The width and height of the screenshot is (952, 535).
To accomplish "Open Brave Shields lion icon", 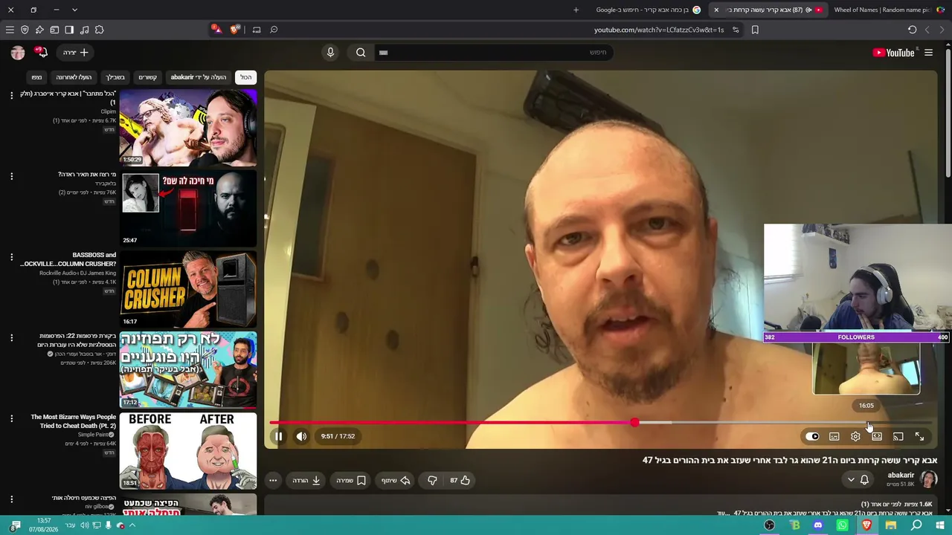I will coord(235,30).
